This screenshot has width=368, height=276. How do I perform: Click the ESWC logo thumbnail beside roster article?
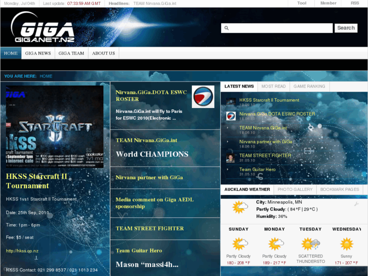tap(203, 97)
